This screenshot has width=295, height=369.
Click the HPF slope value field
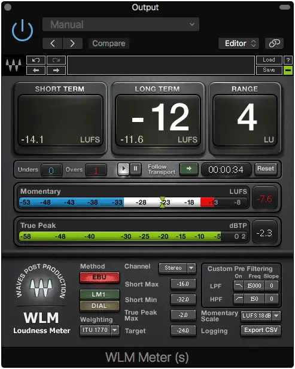[272, 299]
